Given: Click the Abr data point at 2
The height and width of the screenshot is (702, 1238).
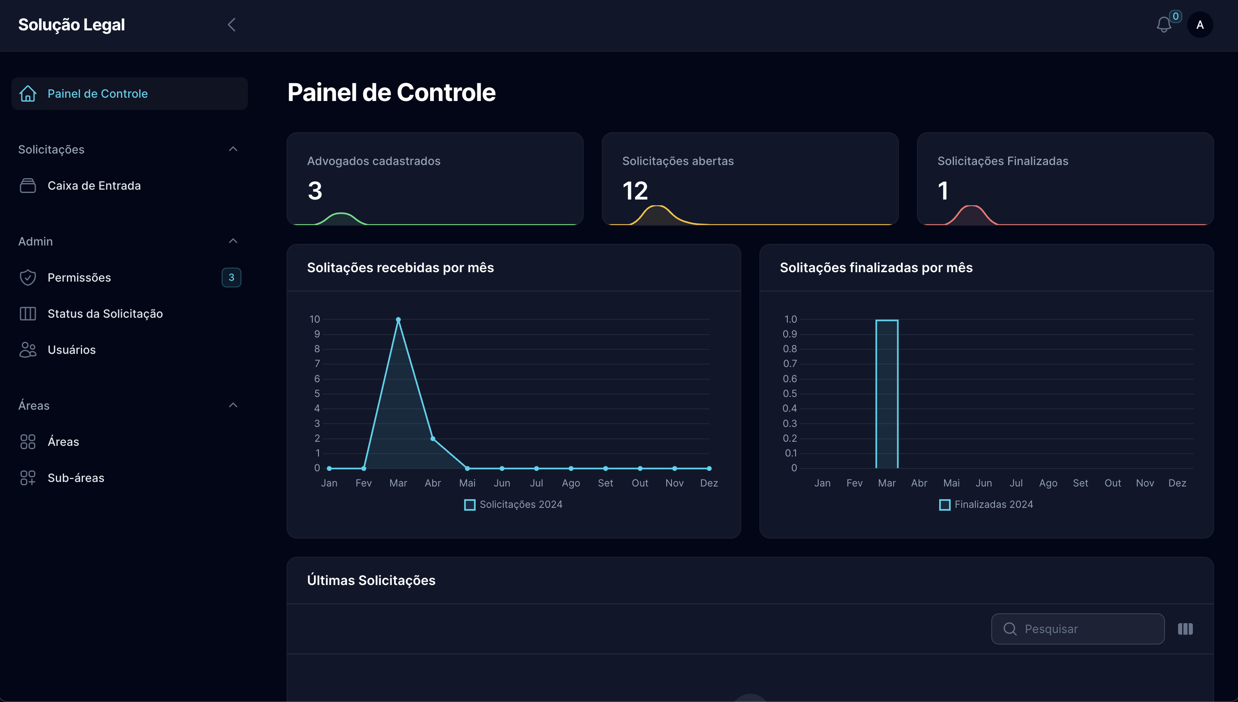Looking at the screenshot, I should pos(433,439).
